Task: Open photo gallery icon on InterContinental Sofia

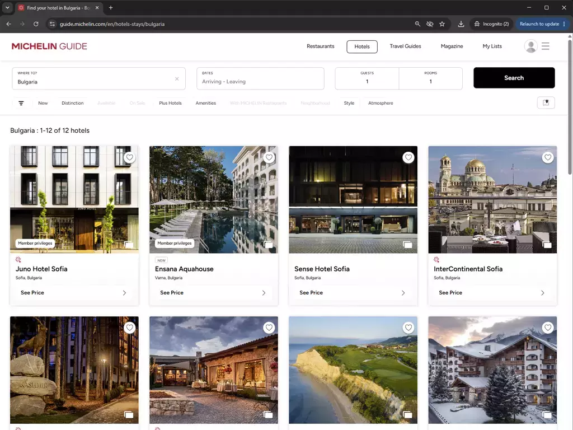Action: coord(547,245)
